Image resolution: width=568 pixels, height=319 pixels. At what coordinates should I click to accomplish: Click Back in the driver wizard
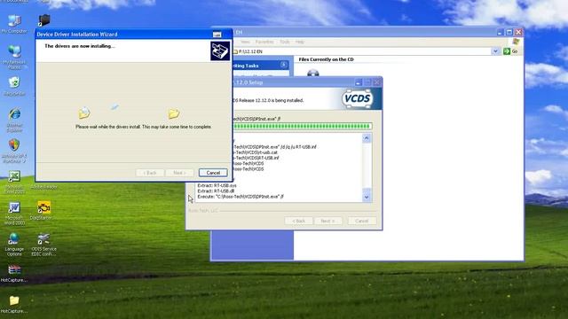[x=150, y=173]
